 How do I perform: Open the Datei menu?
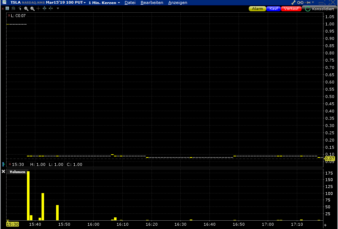[130, 3]
